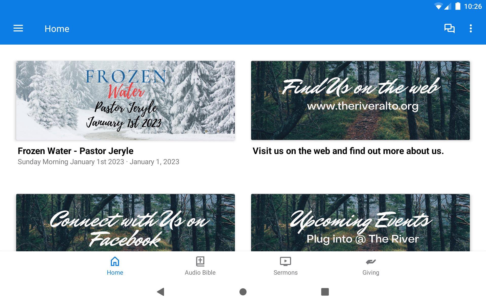This screenshot has height=304, width=486.
Task: Tap the Sermons video screen icon
Action: 286,261
